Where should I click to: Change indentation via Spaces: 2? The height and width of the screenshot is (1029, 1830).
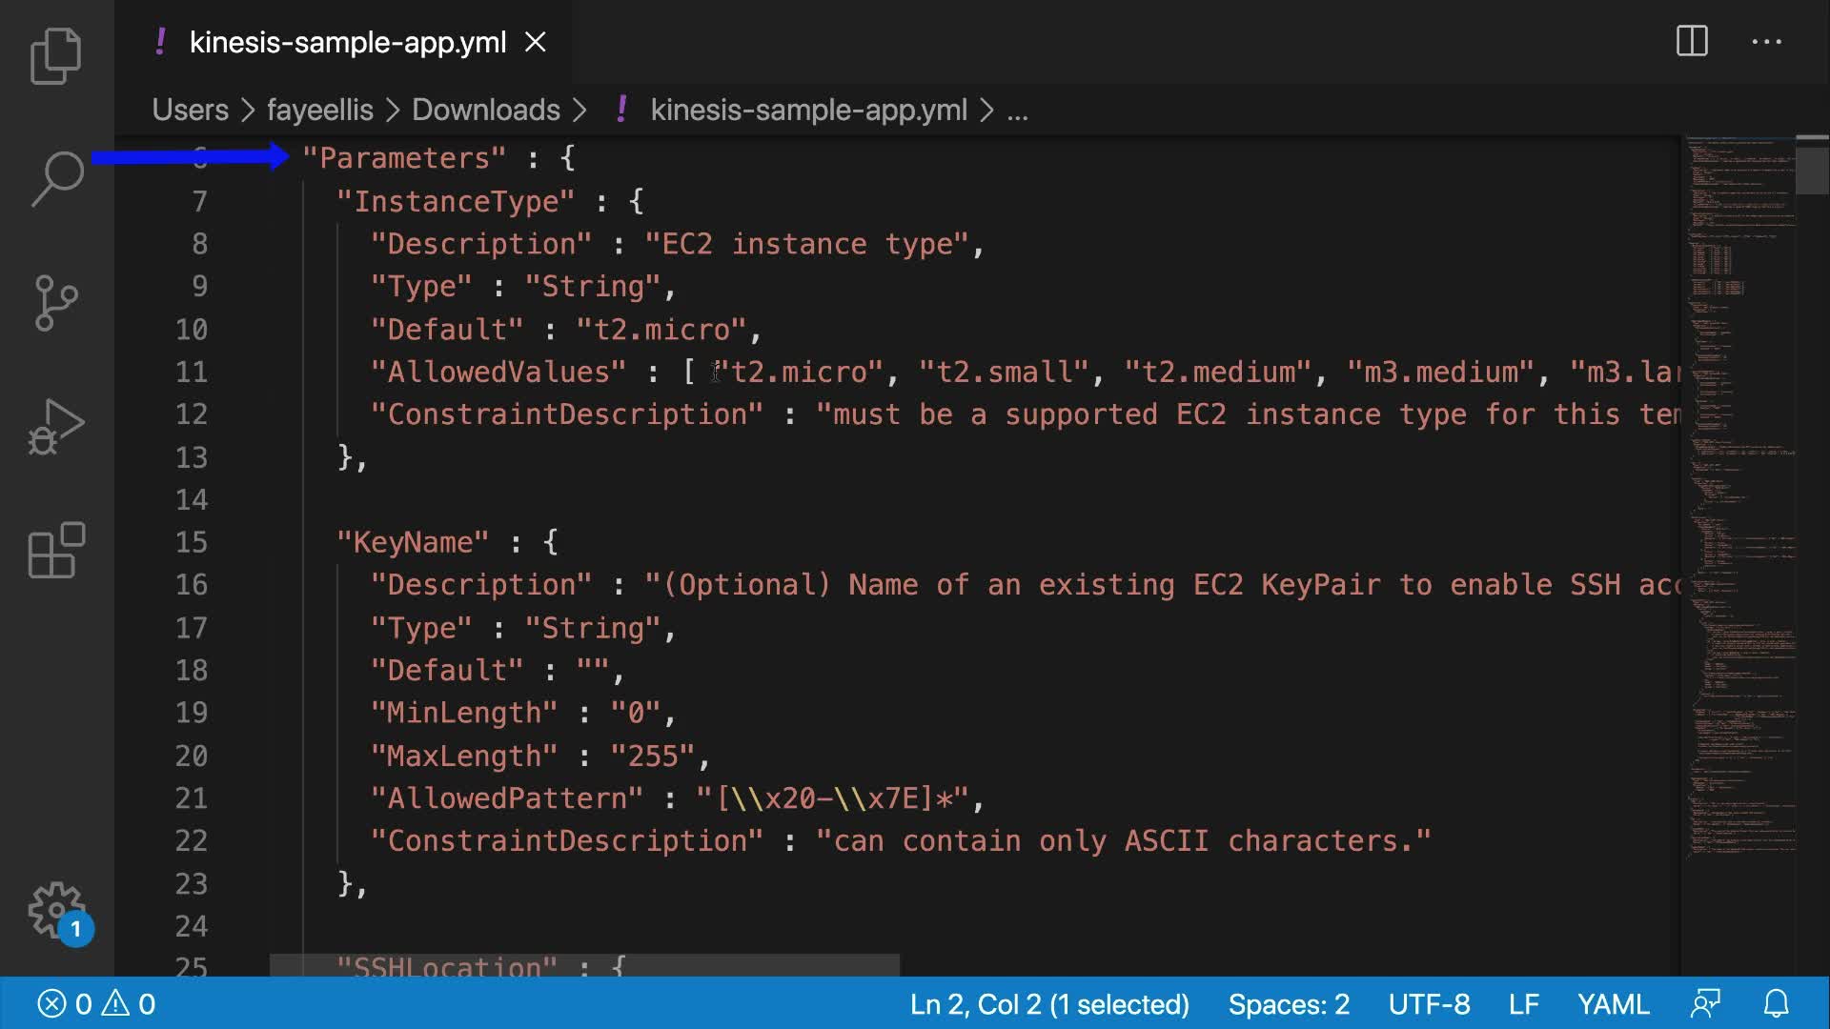(1289, 1003)
